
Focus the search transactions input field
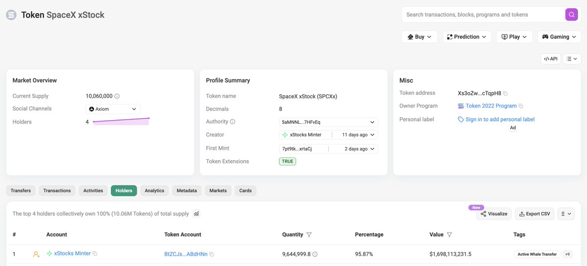pyautogui.click(x=483, y=15)
